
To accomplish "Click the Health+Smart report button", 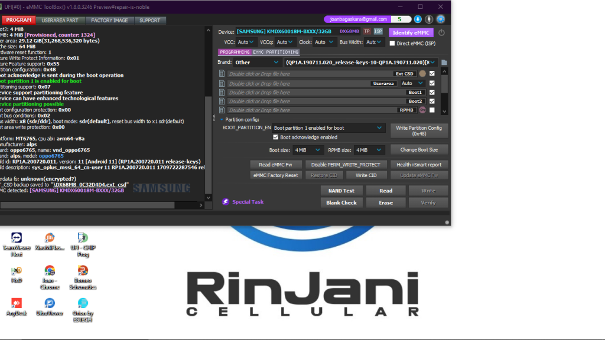I will point(419,165).
